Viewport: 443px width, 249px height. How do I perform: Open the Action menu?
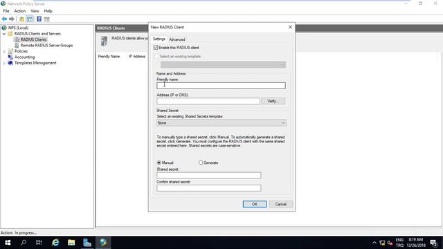(x=20, y=11)
